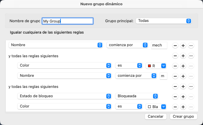203x125 pixels.
Task: Click Cancelar button
Action: tap(156, 116)
